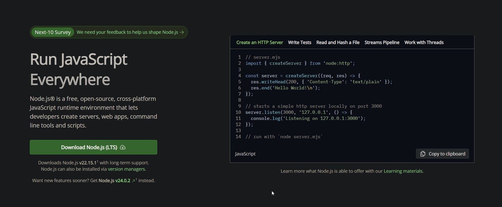Open the Next-10 Survey badge
The height and width of the screenshot is (207, 502).
coord(53,32)
